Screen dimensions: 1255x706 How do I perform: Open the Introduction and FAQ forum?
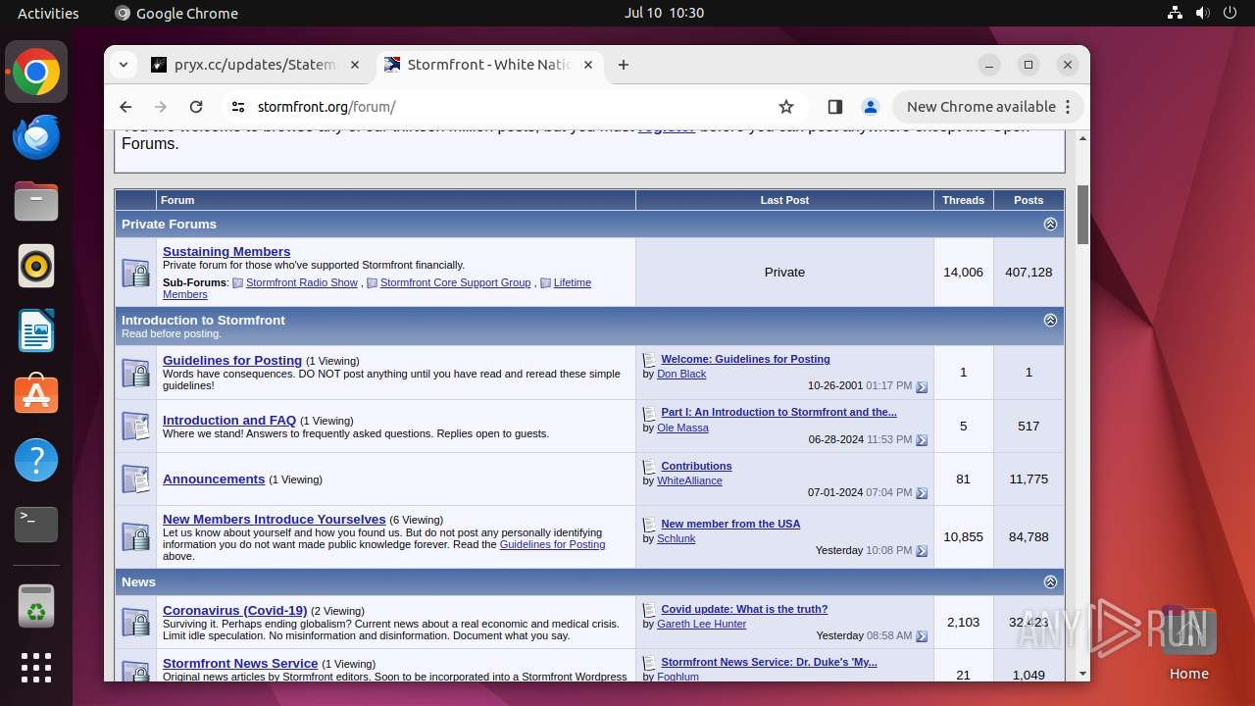coord(229,421)
